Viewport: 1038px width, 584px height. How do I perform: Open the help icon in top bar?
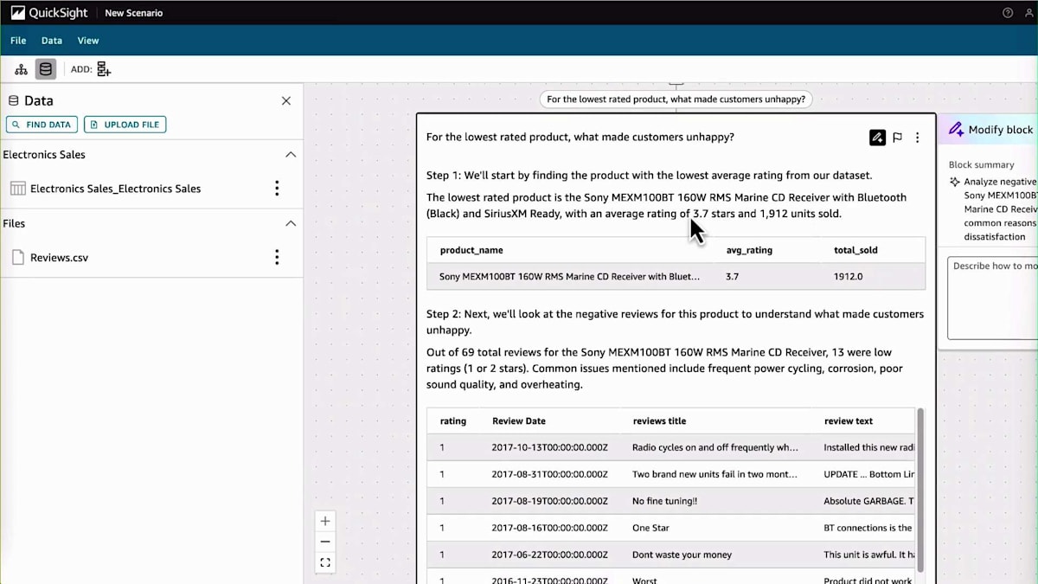tap(1008, 13)
